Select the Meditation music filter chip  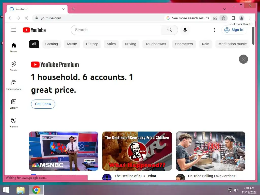(x=232, y=44)
